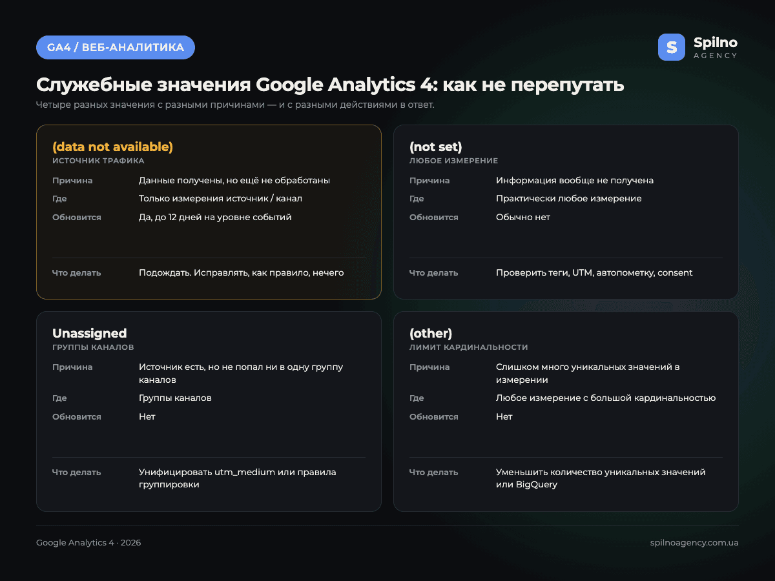Screen dimensions: 775x581
Task: Click the '(not set)' card title
Action: click(x=436, y=147)
